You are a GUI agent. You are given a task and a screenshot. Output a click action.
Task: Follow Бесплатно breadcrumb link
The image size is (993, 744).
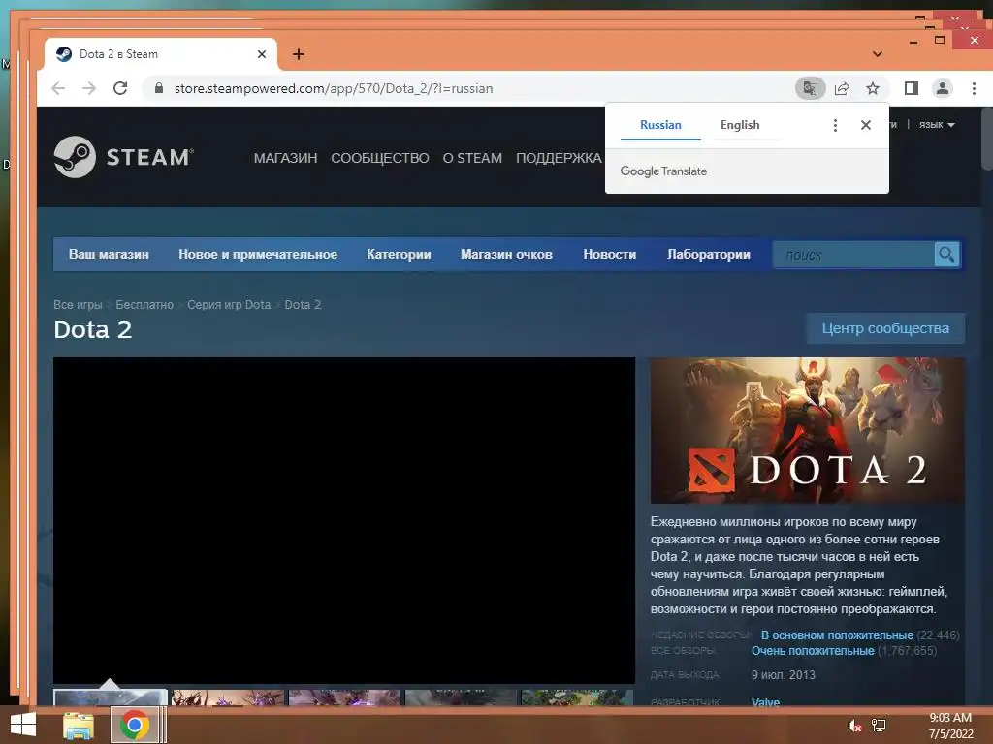tap(144, 305)
